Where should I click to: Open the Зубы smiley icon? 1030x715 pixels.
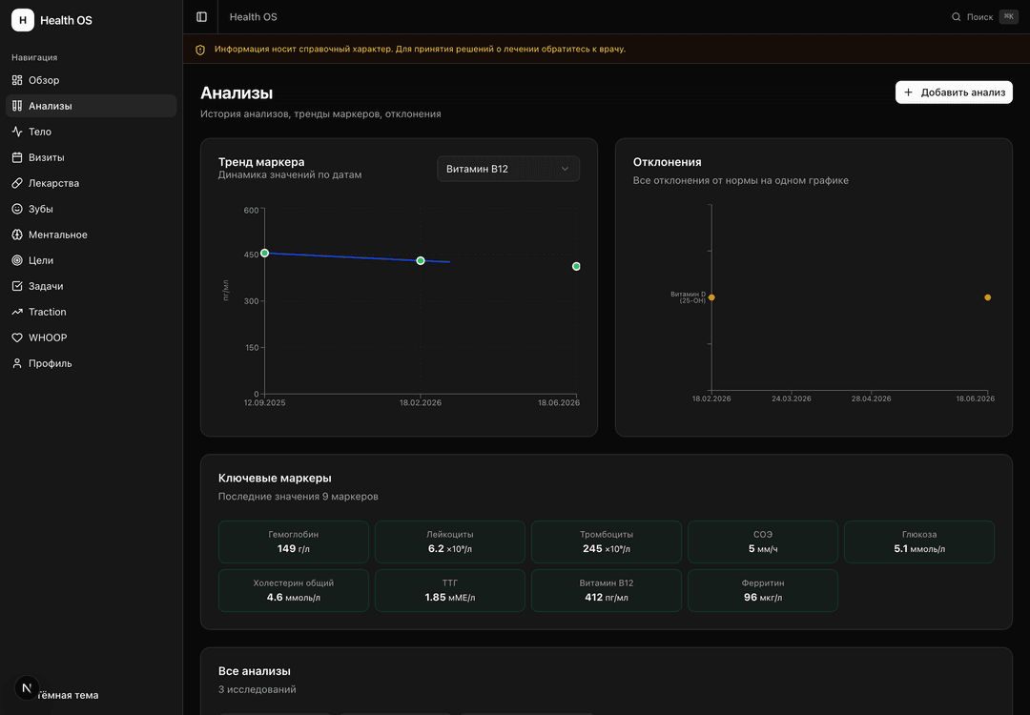17,209
